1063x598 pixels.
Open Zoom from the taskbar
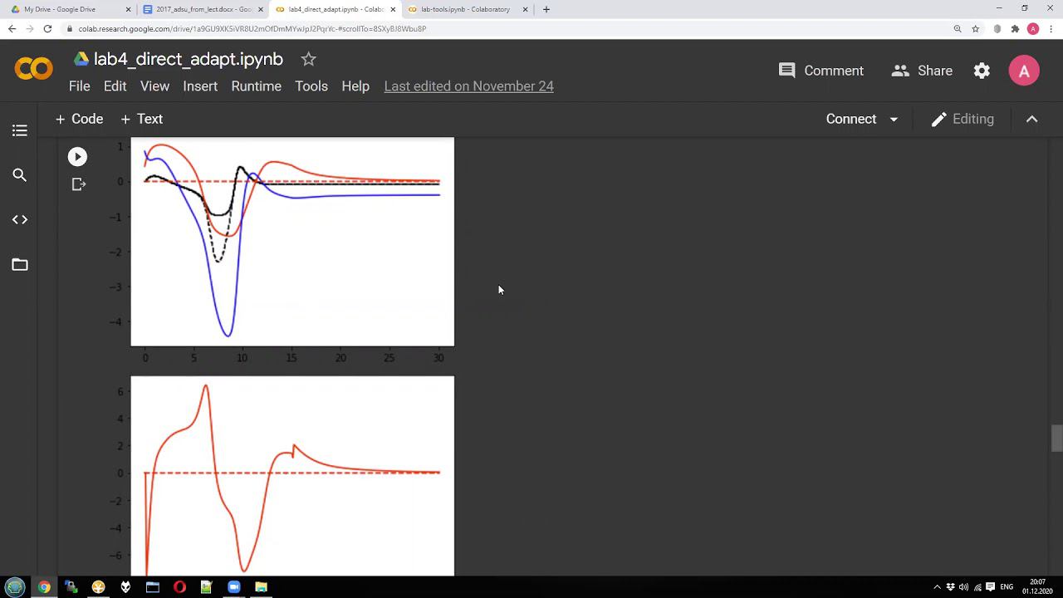pos(233,587)
